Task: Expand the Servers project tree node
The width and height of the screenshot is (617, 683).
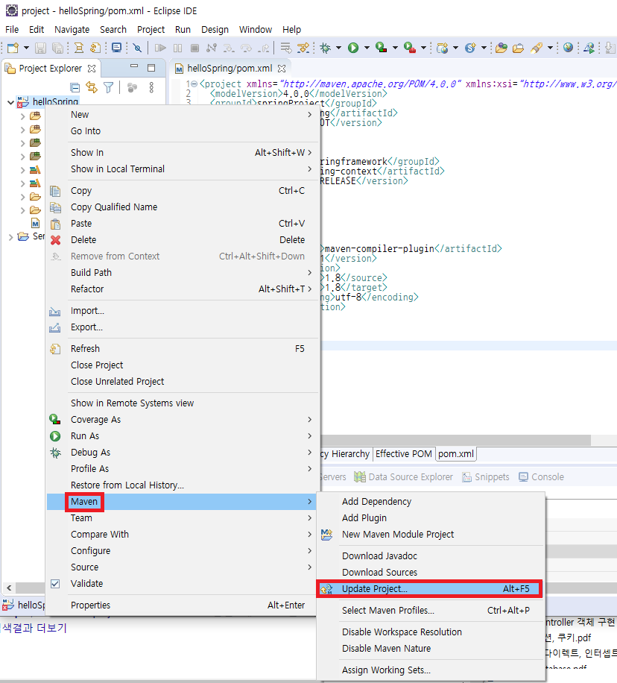Action: pos(10,236)
